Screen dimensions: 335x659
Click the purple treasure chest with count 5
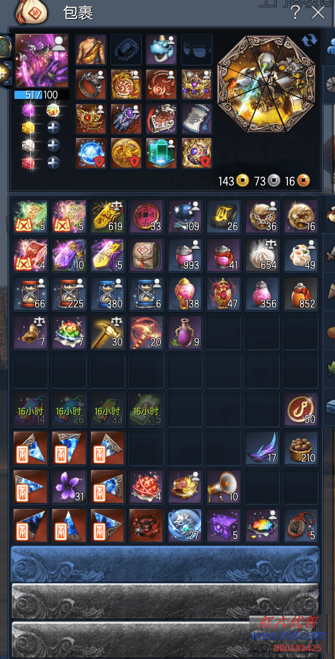coord(223,525)
